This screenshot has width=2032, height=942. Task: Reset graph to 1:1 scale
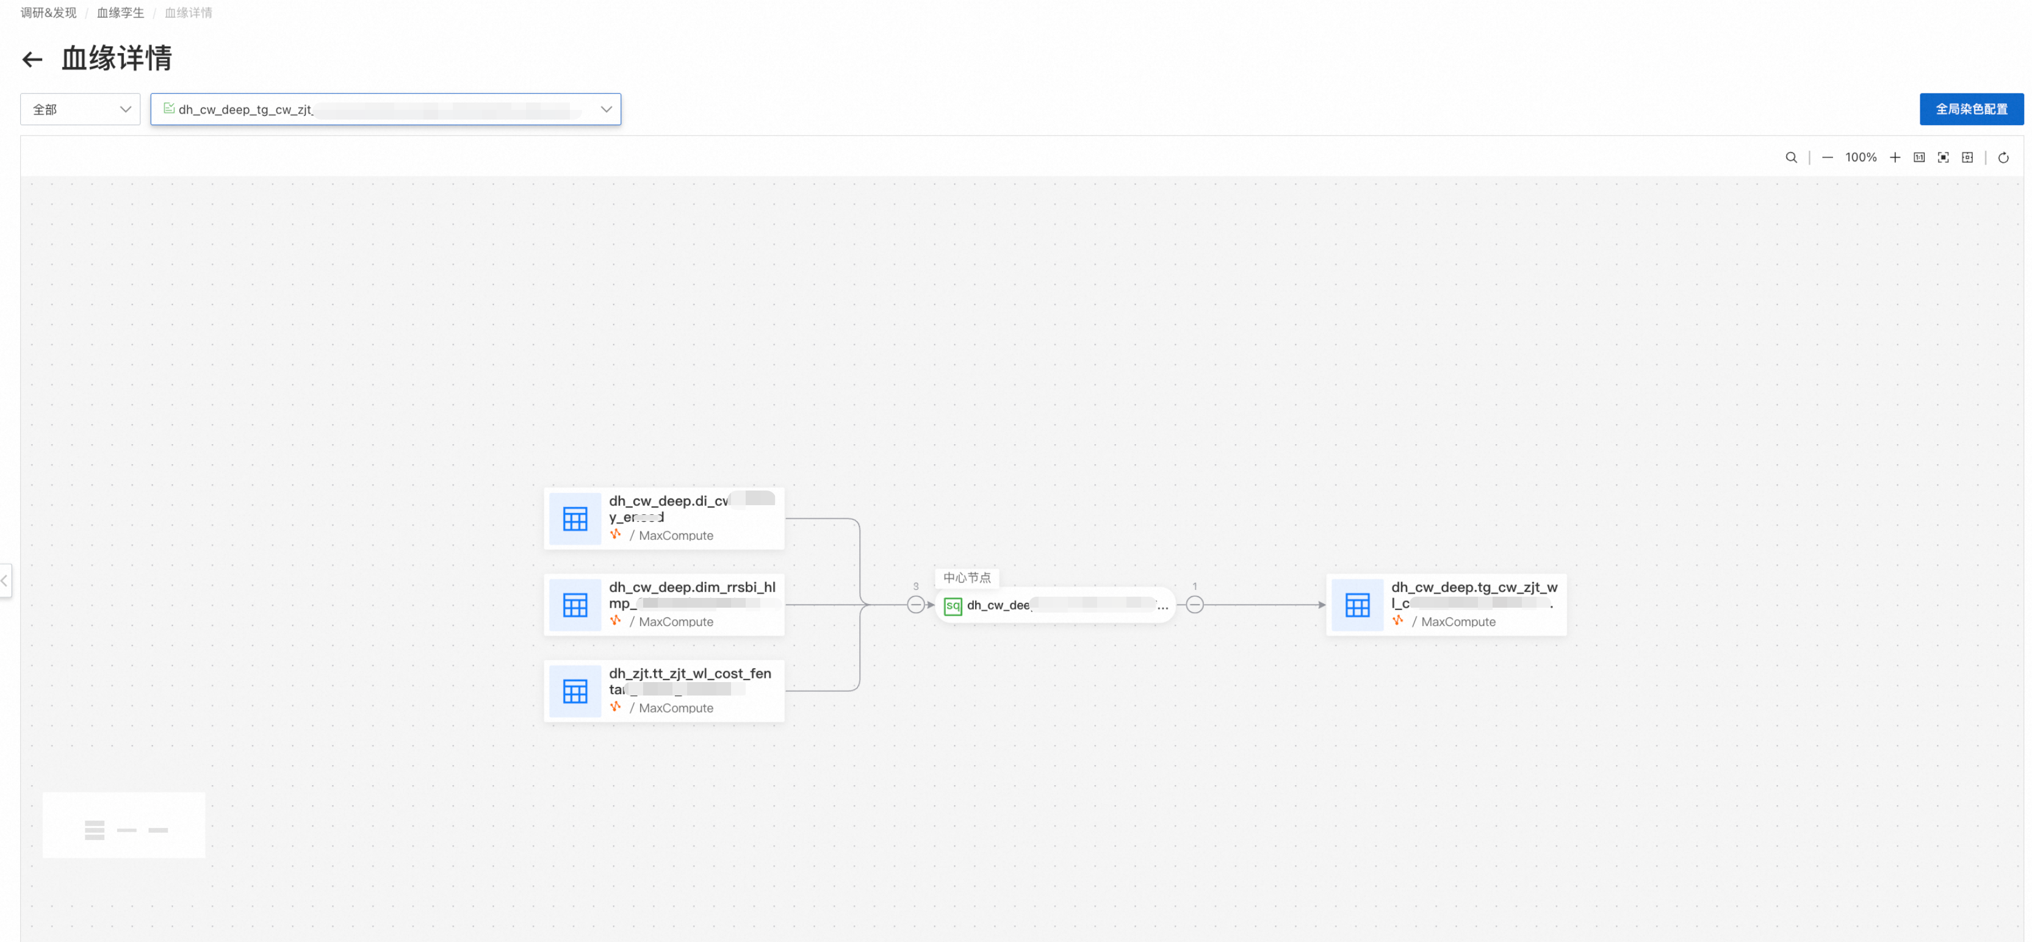[x=1919, y=158]
